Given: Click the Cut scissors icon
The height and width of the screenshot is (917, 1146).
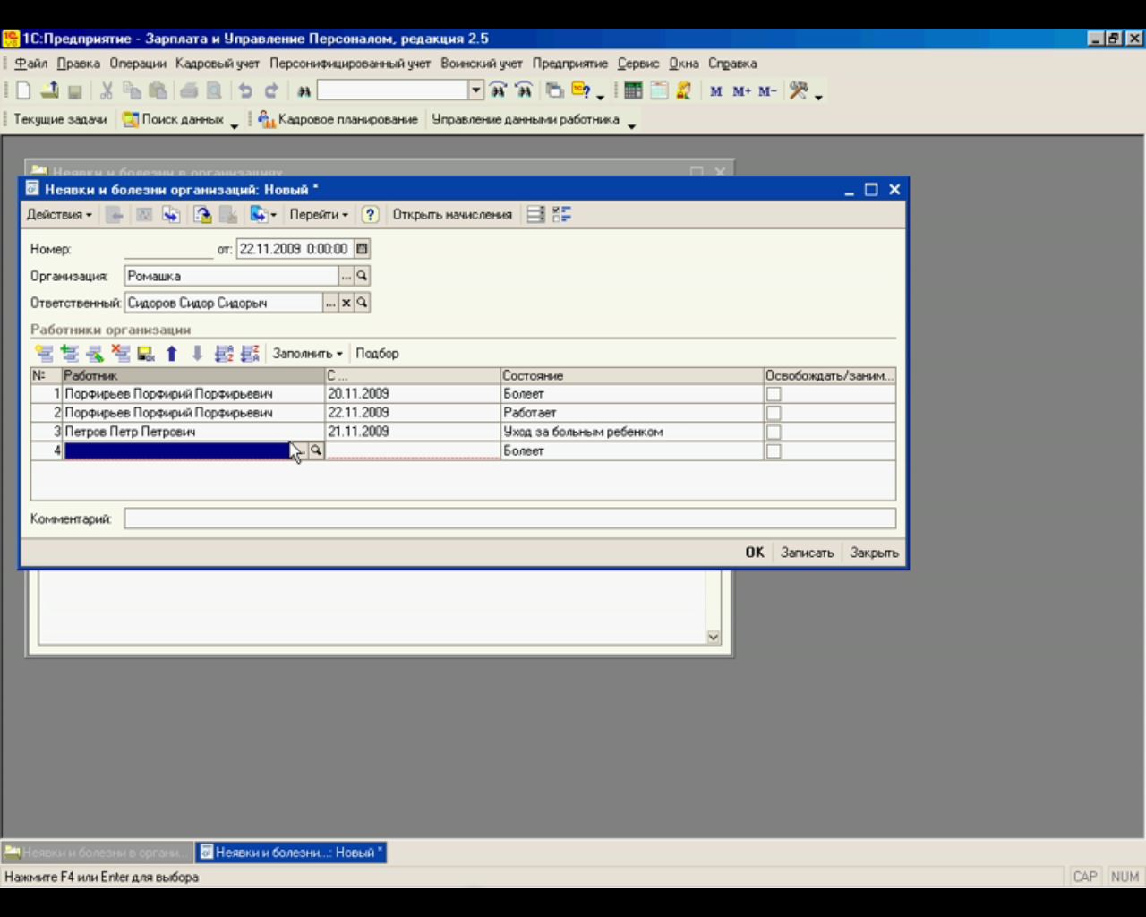Looking at the screenshot, I should (x=107, y=90).
